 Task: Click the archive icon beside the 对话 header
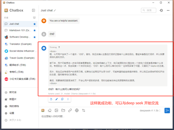tap(34, 18)
